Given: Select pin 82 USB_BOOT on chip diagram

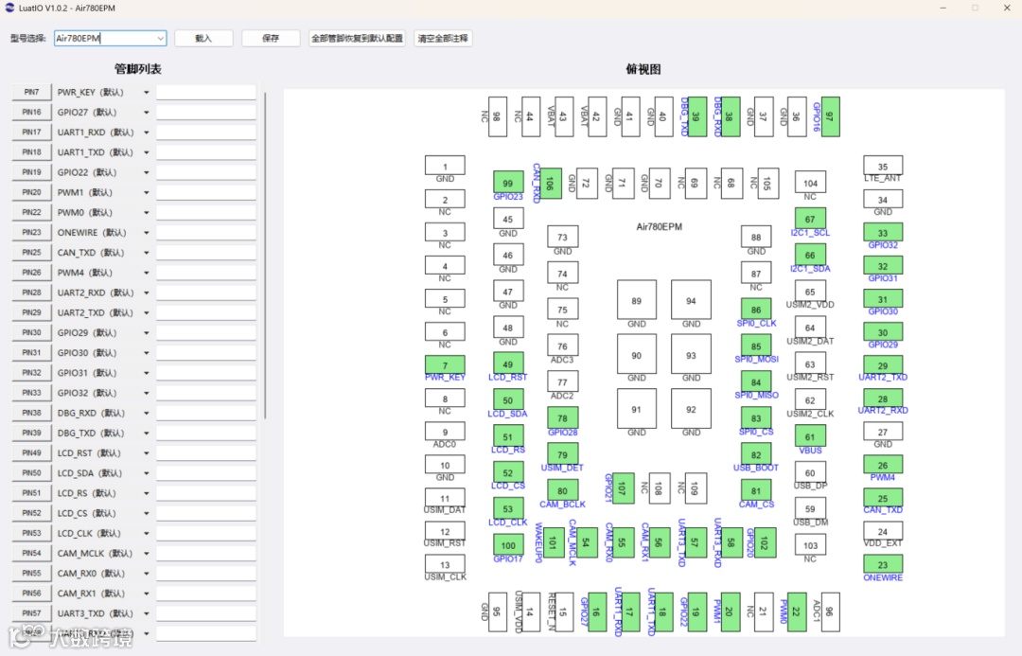Looking at the screenshot, I should point(756,455).
